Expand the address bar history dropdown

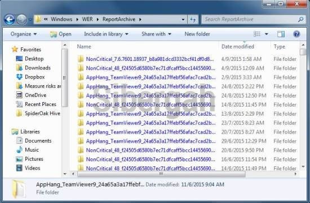coord(183,19)
